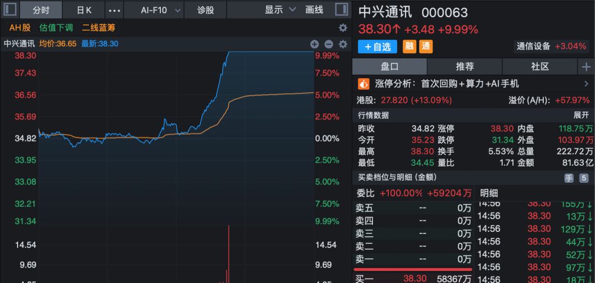Click the tall red volume spike bar
Screen dimensions: 595x283
229,254
